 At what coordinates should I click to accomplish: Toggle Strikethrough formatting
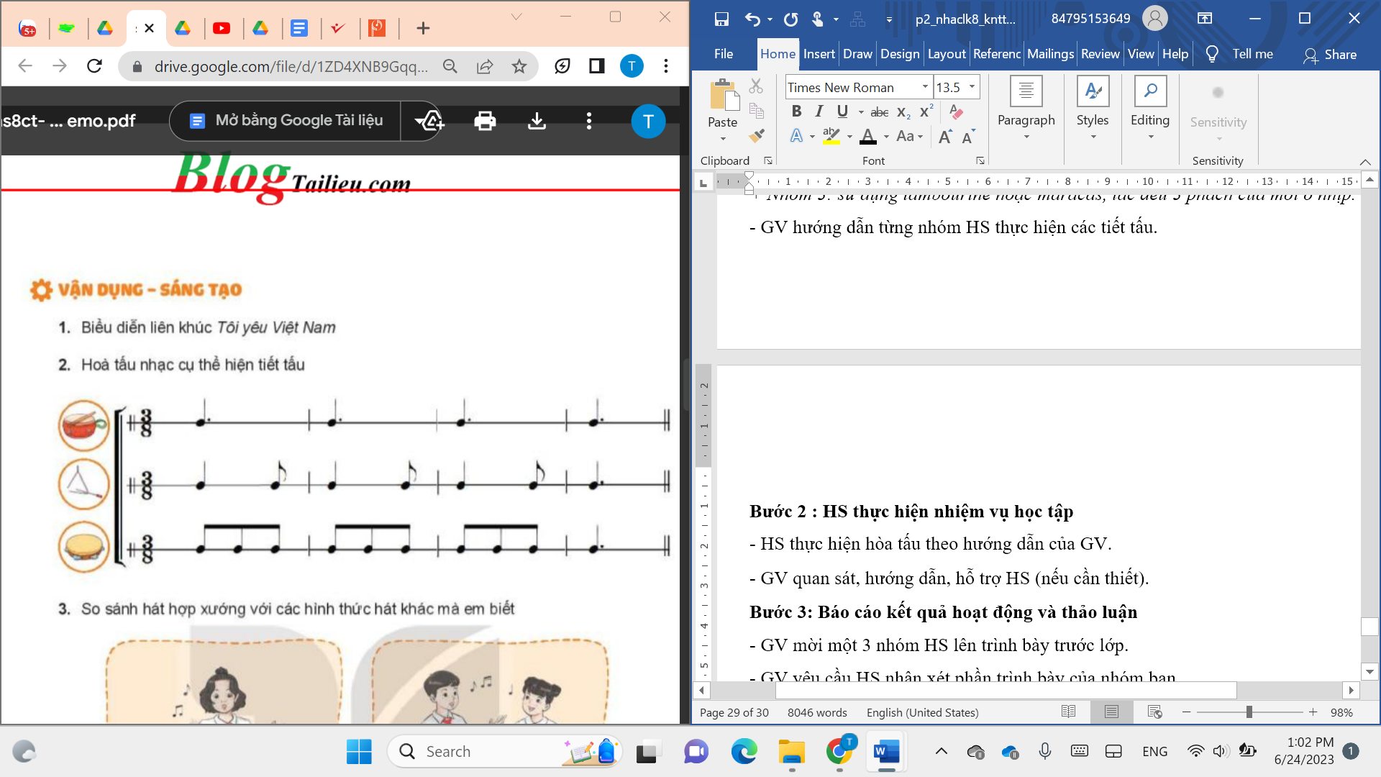879,112
